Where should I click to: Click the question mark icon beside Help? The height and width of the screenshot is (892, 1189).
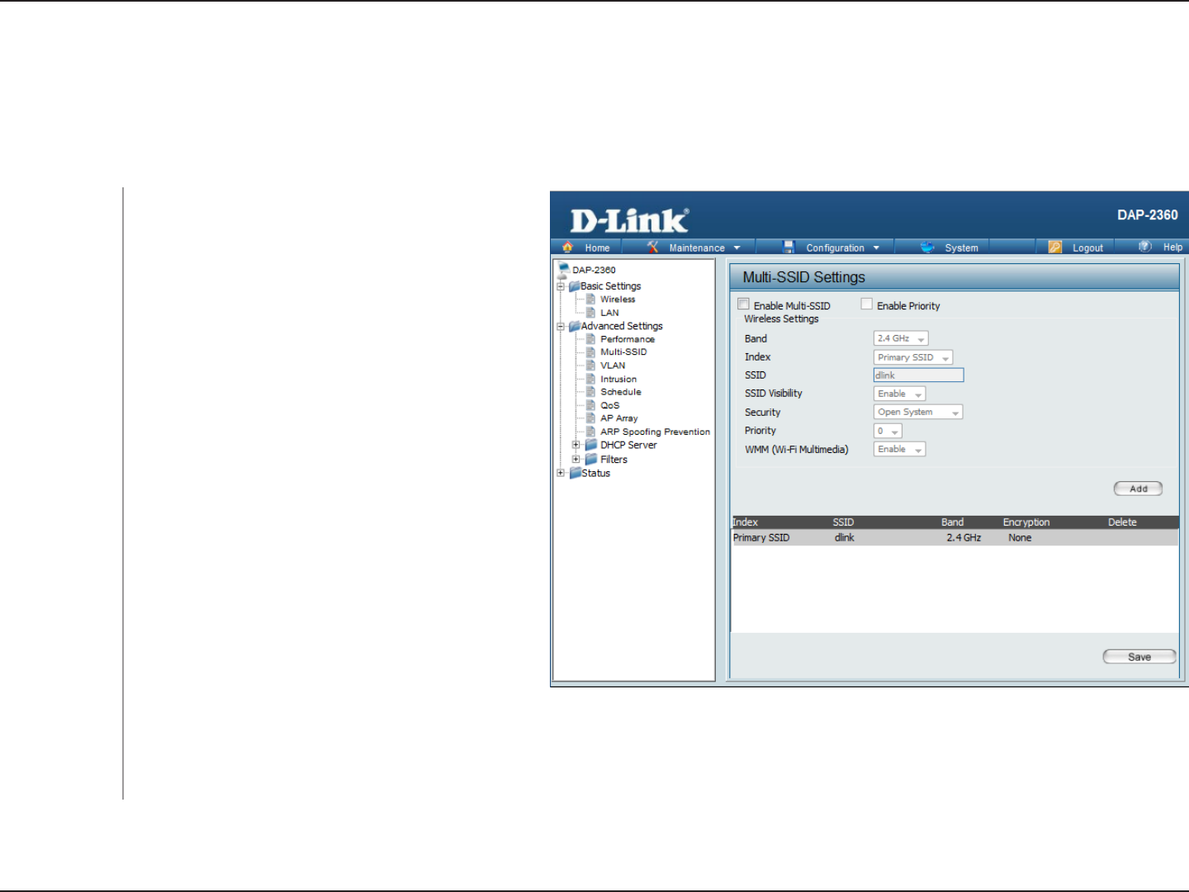[1145, 247]
